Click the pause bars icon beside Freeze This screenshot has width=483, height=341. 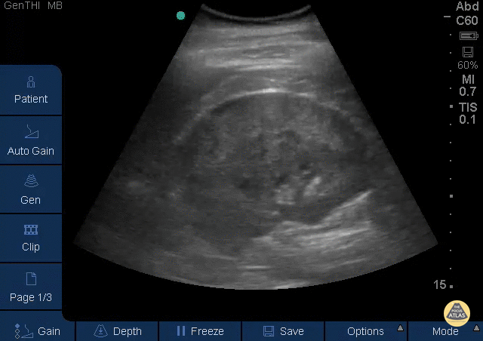(181, 331)
